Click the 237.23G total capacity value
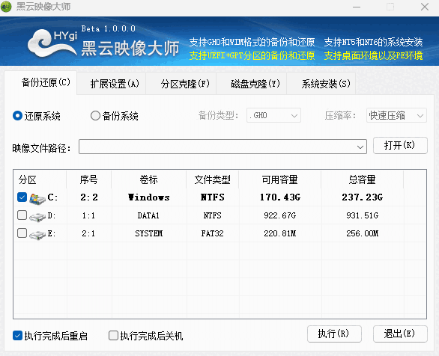The width and height of the screenshot is (439, 356). pos(363,197)
